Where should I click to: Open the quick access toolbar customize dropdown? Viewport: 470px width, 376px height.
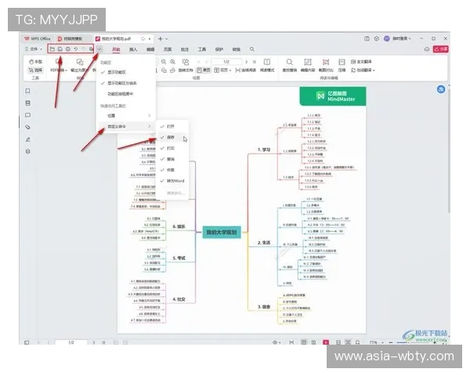point(100,49)
